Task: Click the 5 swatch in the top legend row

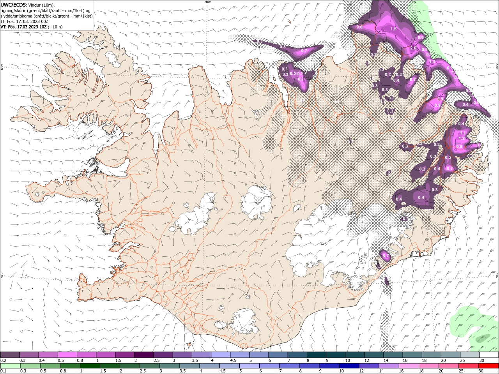Action: (258, 355)
